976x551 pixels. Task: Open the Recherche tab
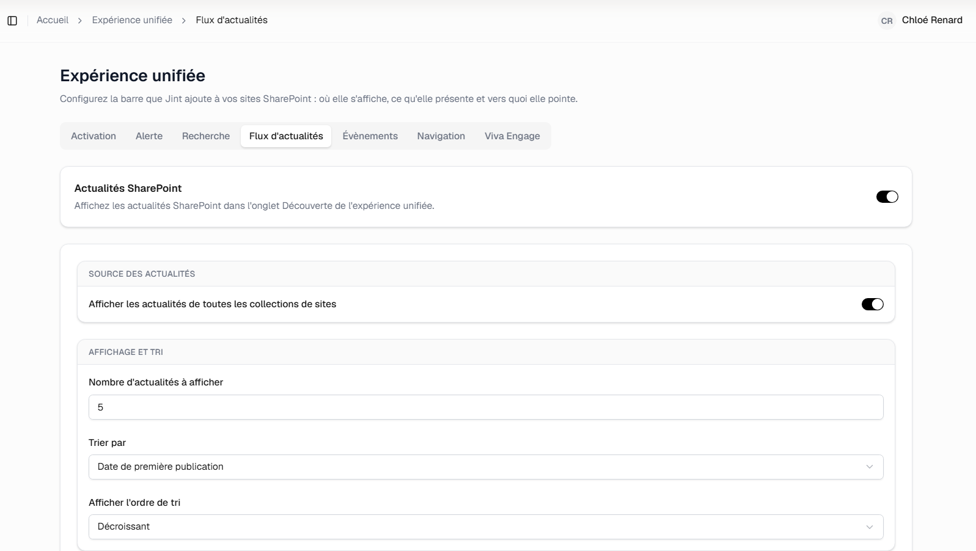[x=206, y=136]
